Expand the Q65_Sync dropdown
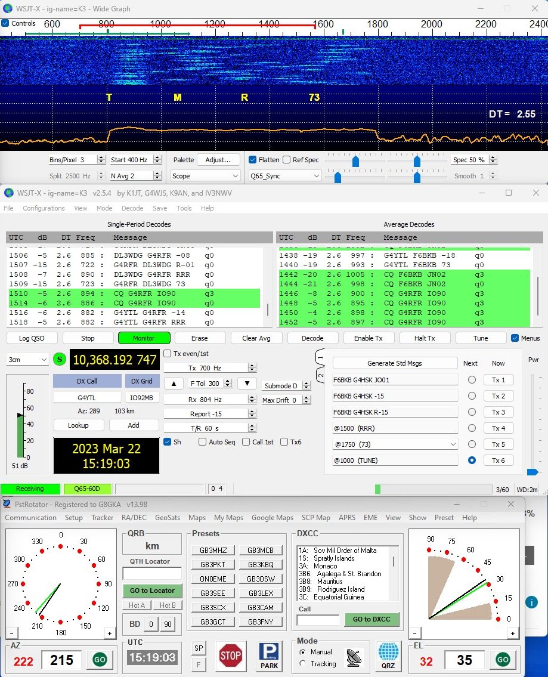This screenshot has height=677, width=548. coord(284,176)
